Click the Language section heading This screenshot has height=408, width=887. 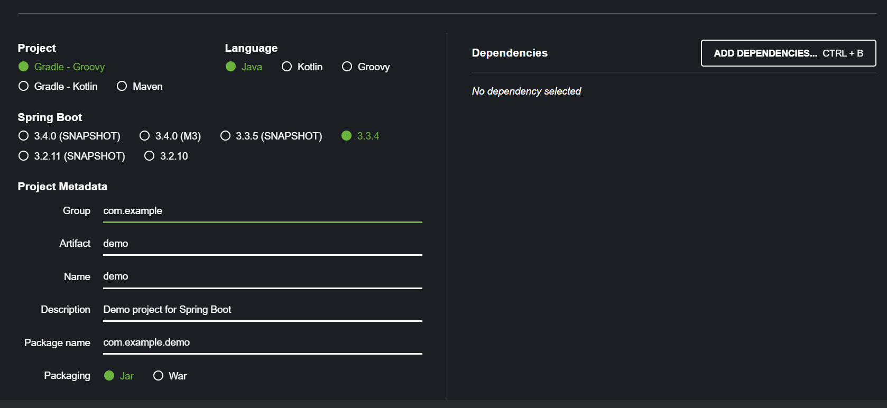tap(251, 48)
